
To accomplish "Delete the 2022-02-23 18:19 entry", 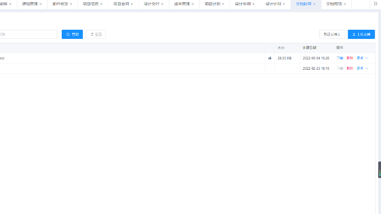I will 350,68.
